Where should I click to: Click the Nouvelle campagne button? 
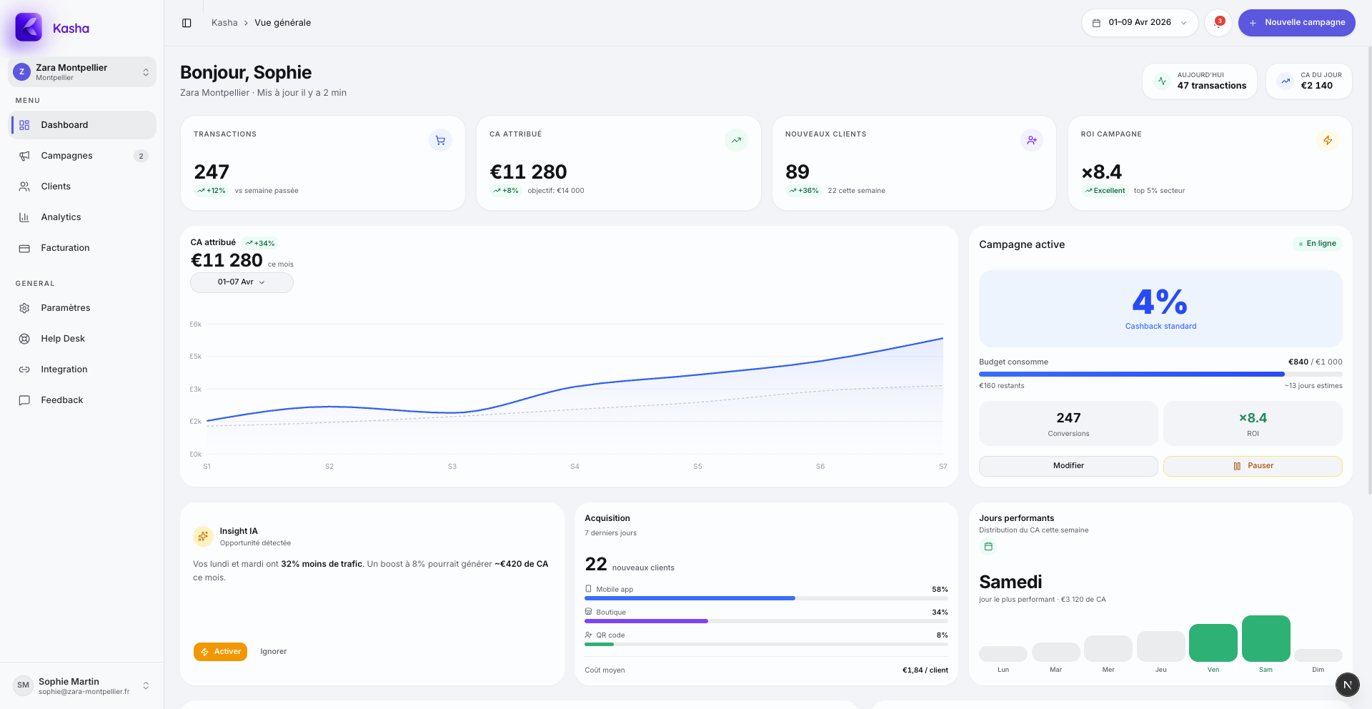click(x=1296, y=23)
